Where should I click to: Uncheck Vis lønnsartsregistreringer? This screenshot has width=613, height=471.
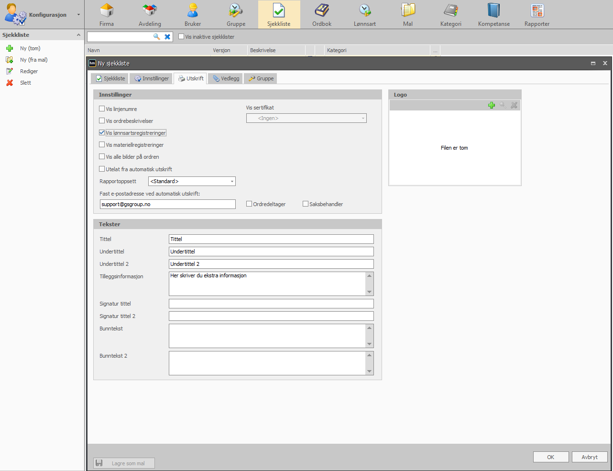(102, 132)
